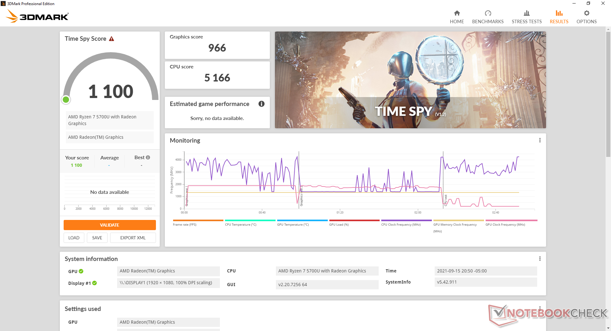This screenshot has height=331, width=611.
Task: Click the Best score info icon
Action: [148, 157]
